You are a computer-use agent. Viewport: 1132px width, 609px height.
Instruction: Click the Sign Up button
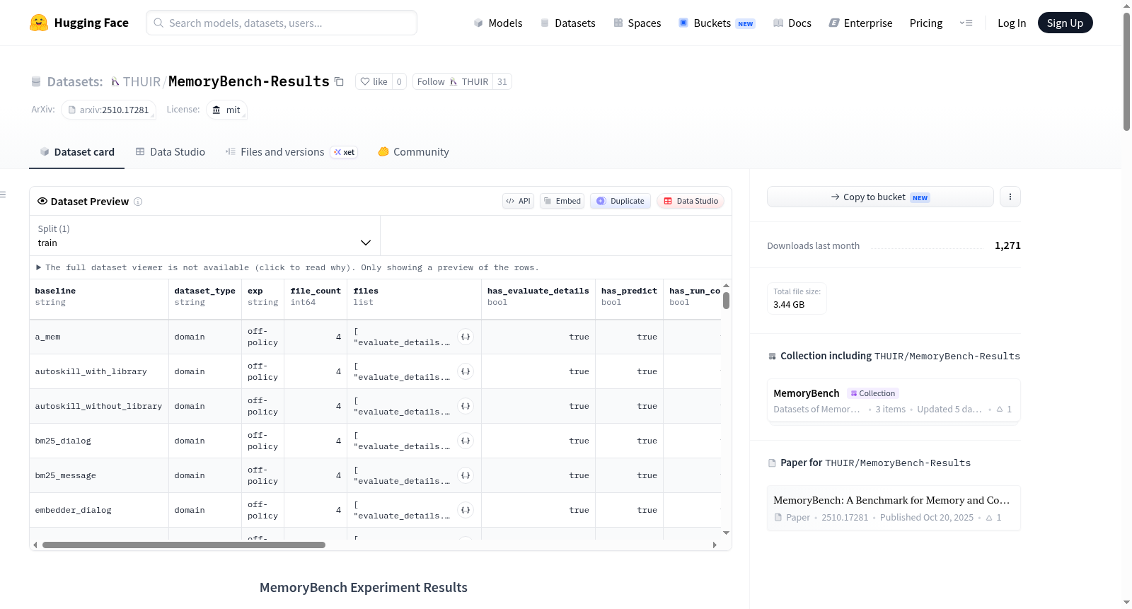(x=1065, y=23)
